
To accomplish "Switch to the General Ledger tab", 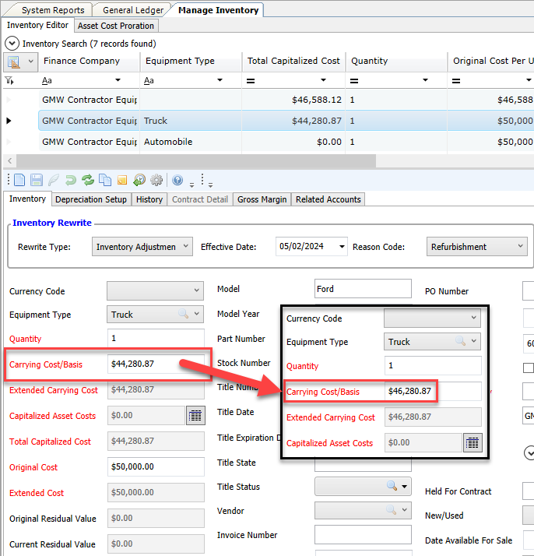I will 133,10.
